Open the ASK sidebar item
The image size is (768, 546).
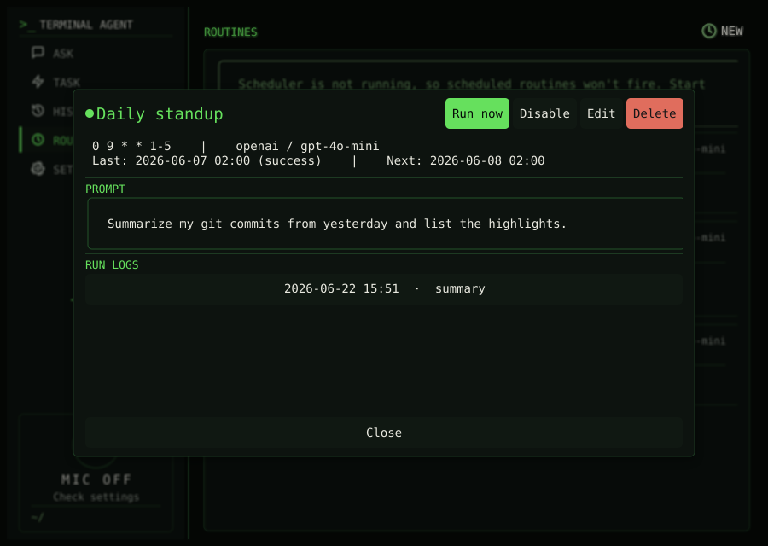pyautogui.click(x=62, y=53)
